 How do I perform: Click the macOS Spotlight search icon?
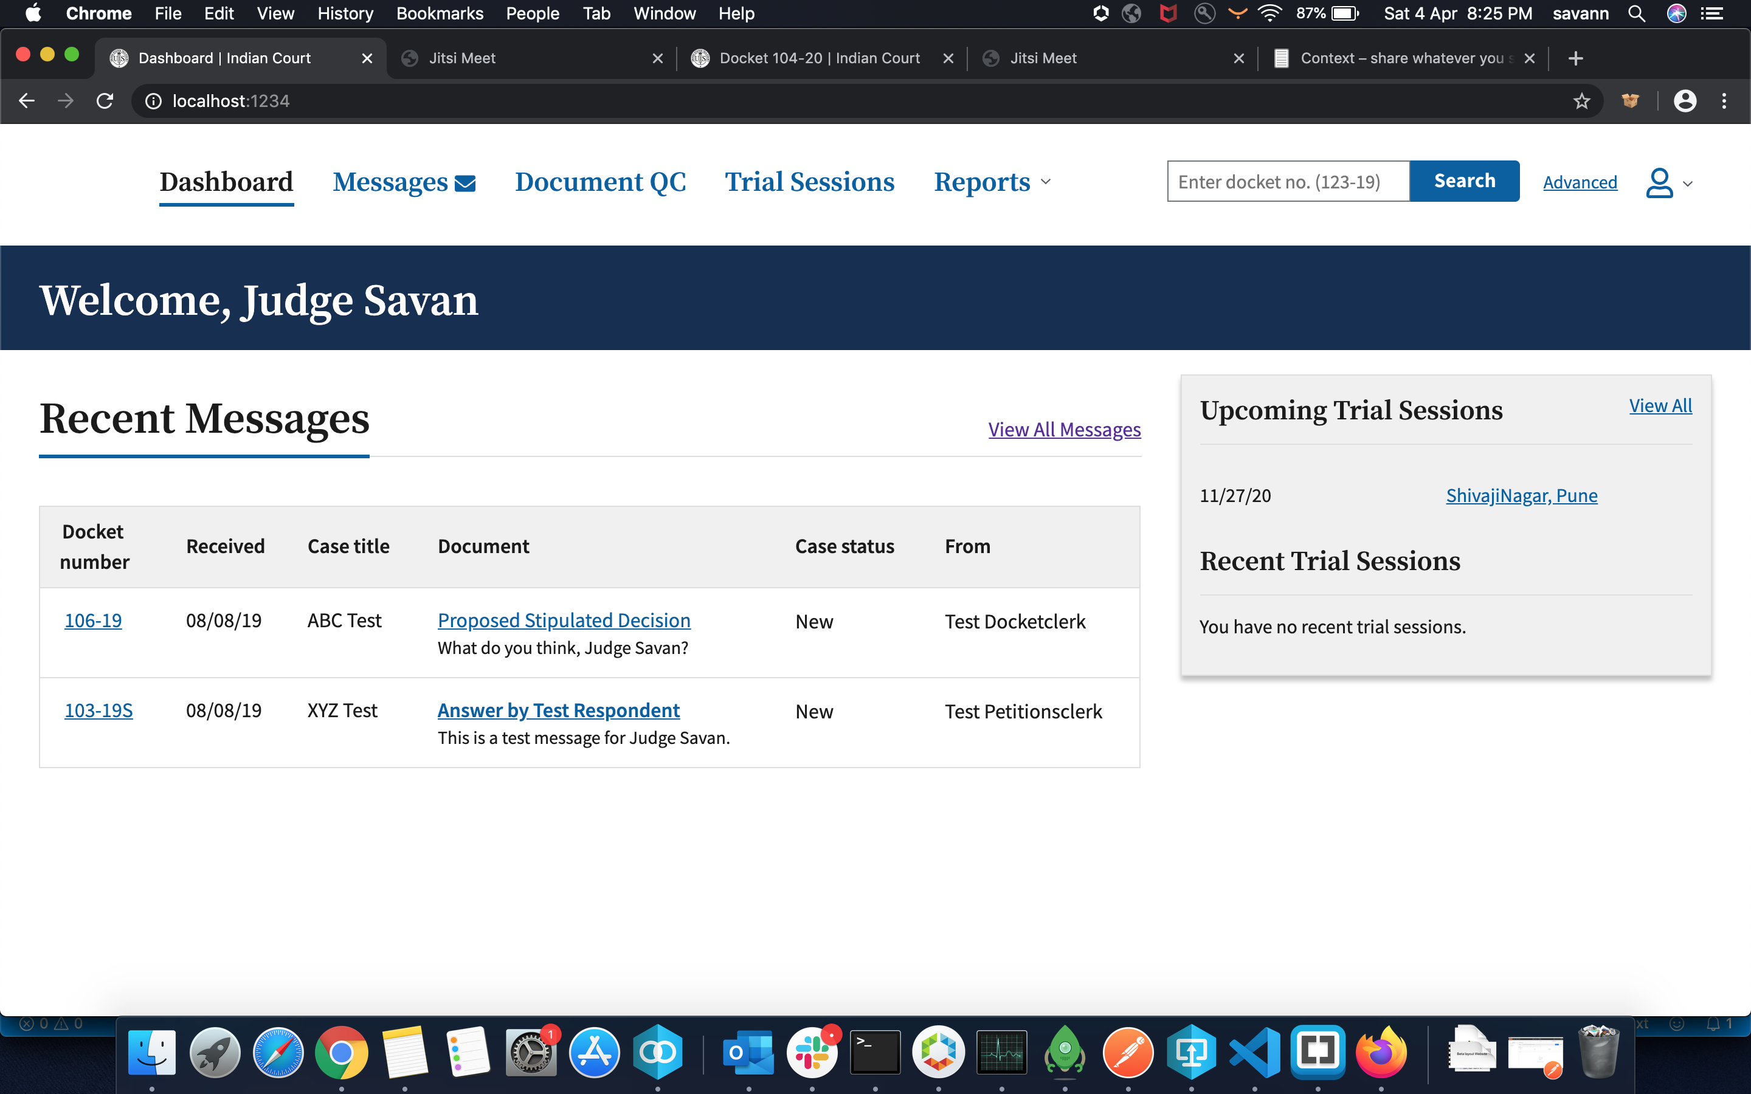coord(1637,14)
